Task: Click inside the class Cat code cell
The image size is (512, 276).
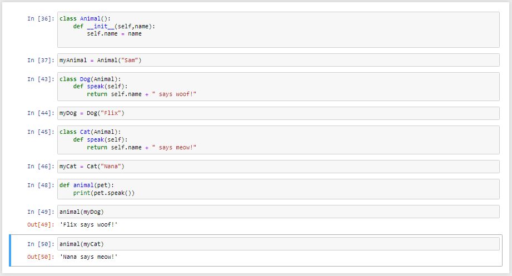Action: (278, 140)
